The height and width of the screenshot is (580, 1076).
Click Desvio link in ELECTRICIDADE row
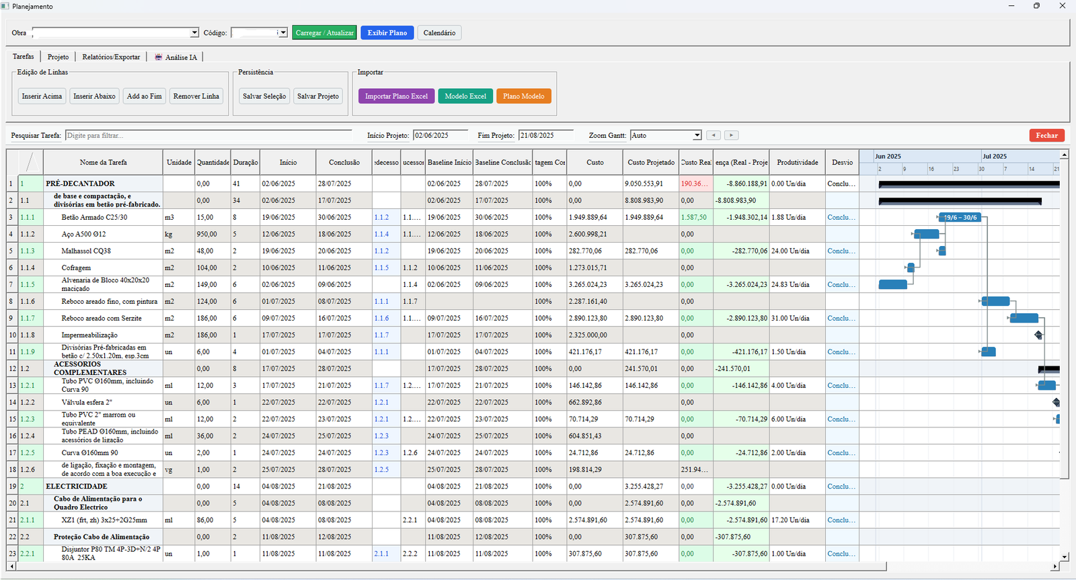pos(841,486)
